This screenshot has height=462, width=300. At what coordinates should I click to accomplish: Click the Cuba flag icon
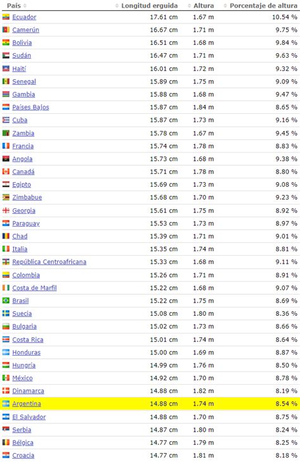pos(6,120)
